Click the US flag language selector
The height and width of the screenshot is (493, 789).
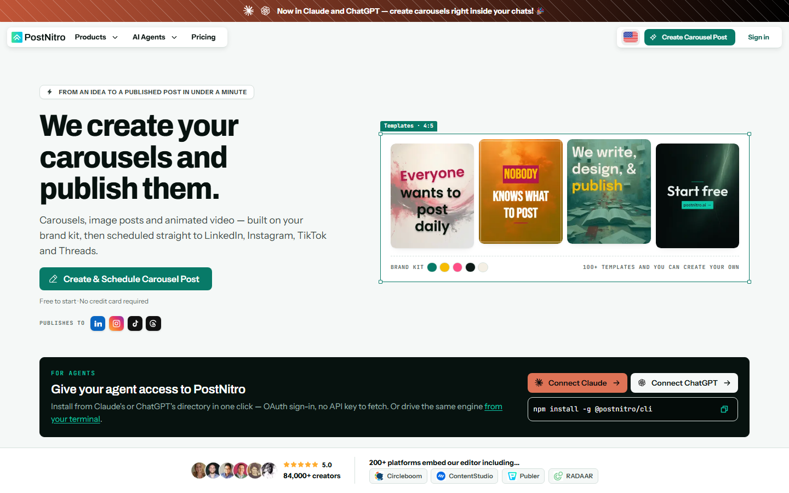pyautogui.click(x=631, y=37)
